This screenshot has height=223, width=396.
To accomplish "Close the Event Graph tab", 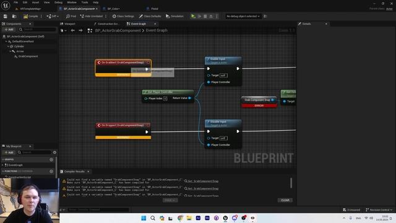I will pyautogui.click(x=155, y=24).
